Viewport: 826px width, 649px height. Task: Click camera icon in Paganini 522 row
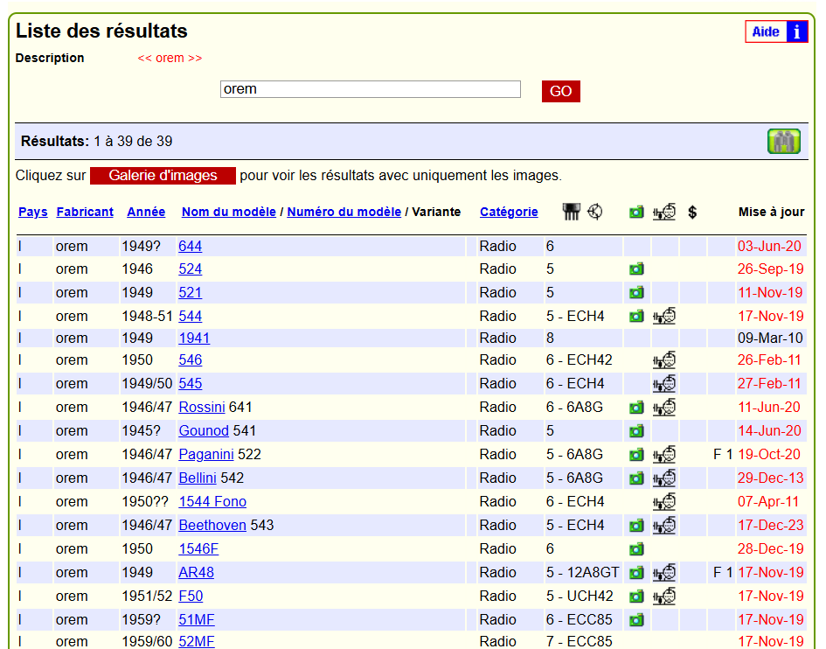click(x=636, y=455)
